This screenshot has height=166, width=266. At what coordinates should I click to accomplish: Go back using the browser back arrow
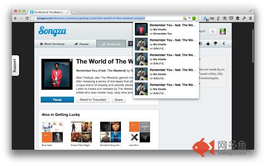click(x=16, y=18)
